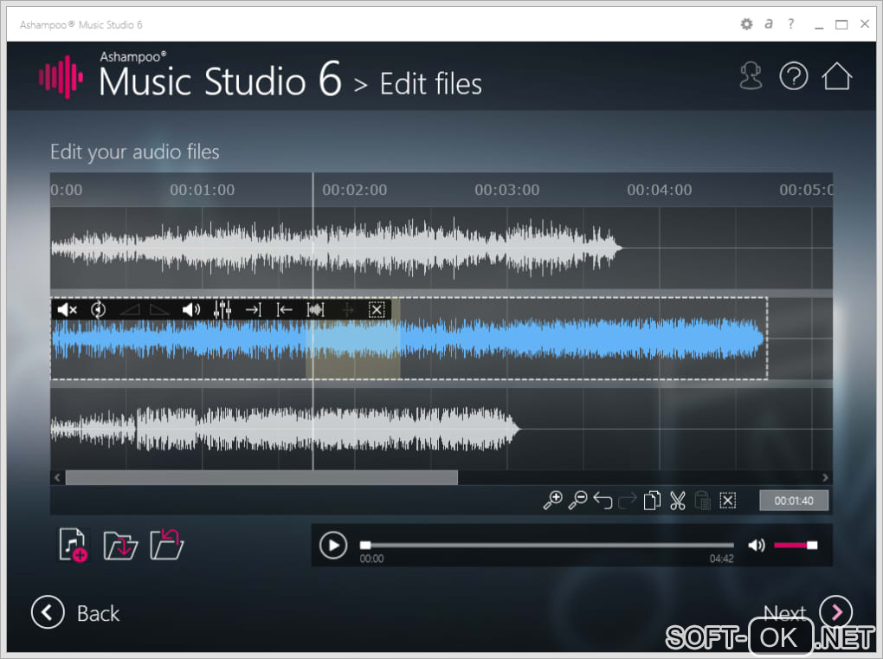Select the top grey waveform track

pyautogui.click(x=441, y=248)
